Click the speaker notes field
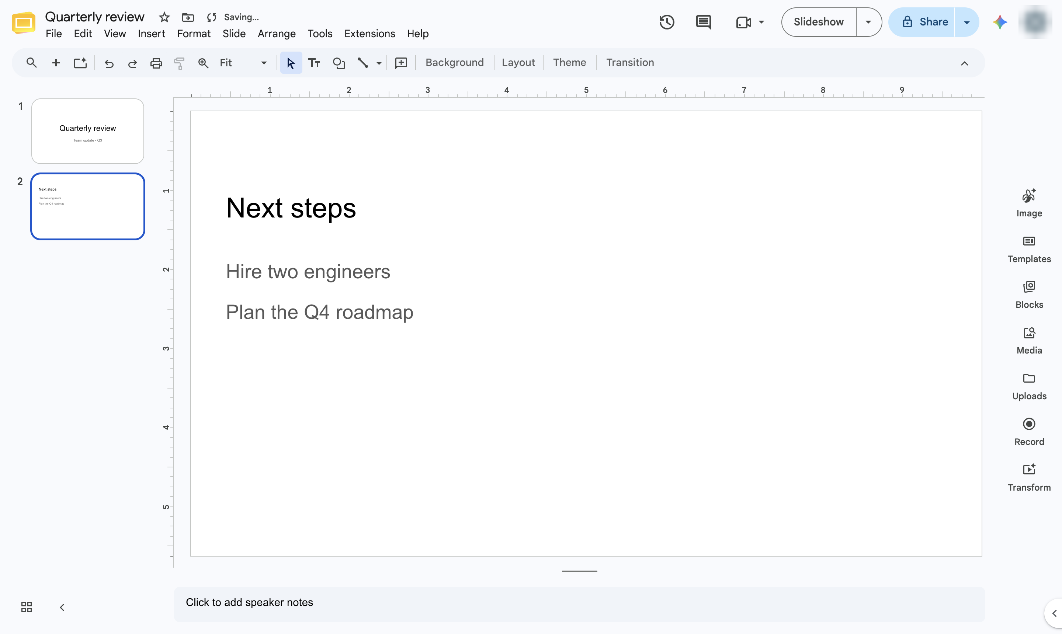The width and height of the screenshot is (1062, 634). click(579, 604)
